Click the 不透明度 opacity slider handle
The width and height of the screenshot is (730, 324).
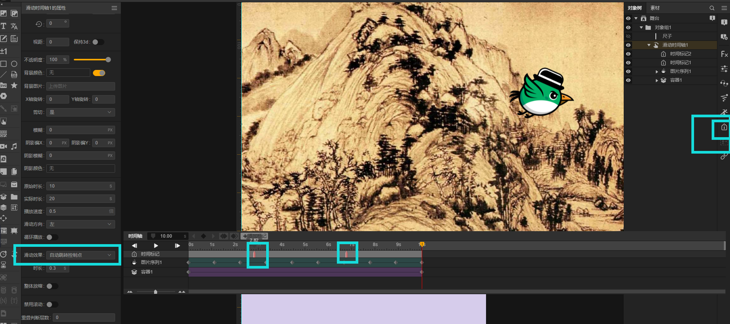click(x=108, y=60)
